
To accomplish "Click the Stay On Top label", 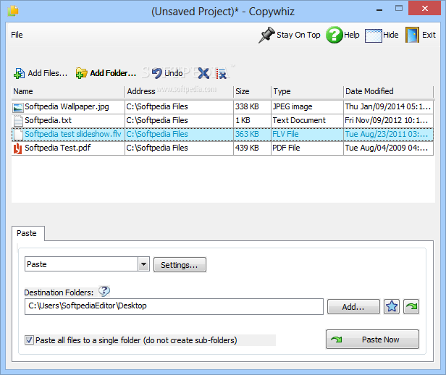I will (298, 35).
